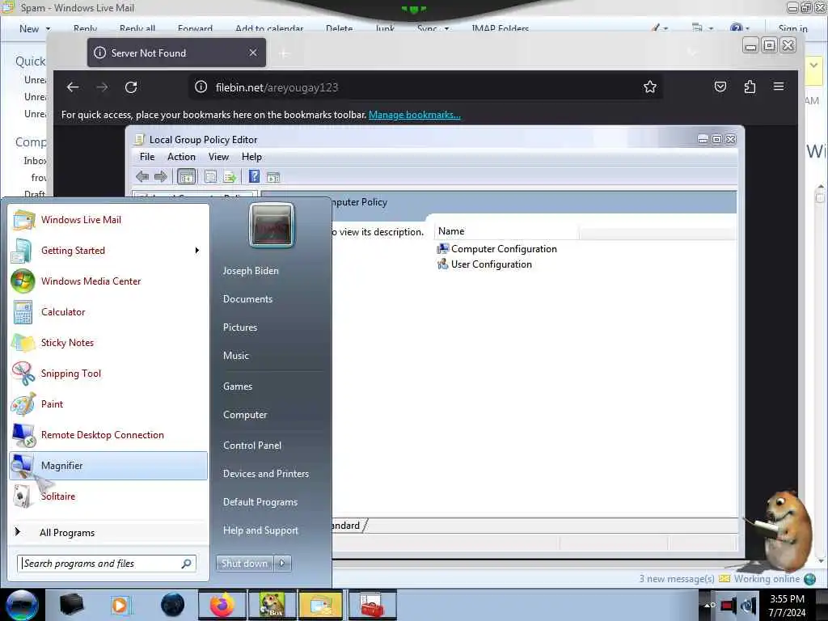Click Manage bookmarks link

click(415, 115)
